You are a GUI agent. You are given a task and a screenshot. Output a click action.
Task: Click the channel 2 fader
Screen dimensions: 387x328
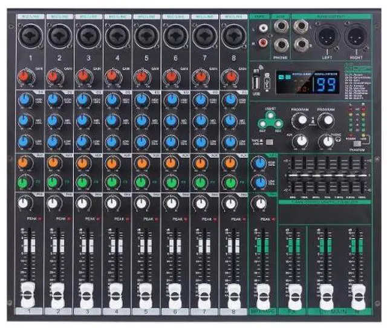(57, 295)
